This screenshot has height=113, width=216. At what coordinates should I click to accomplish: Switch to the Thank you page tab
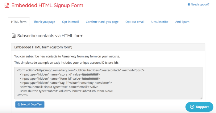[x=44, y=22]
